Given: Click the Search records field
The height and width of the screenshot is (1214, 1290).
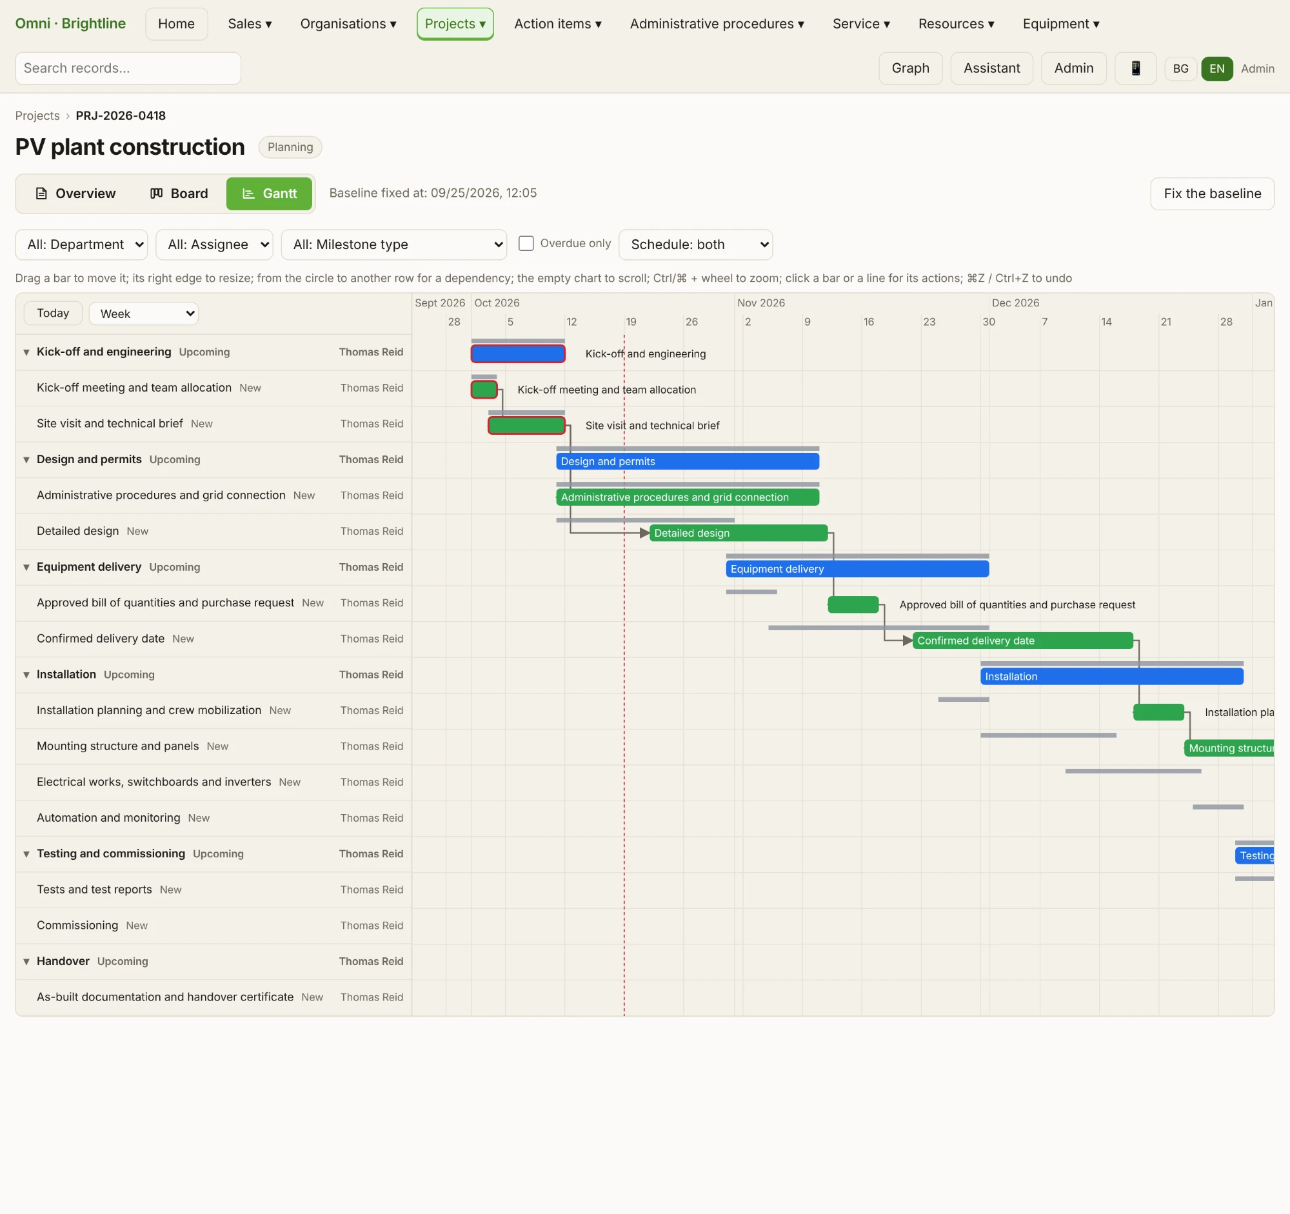Looking at the screenshot, I should (x=128, y=68).
